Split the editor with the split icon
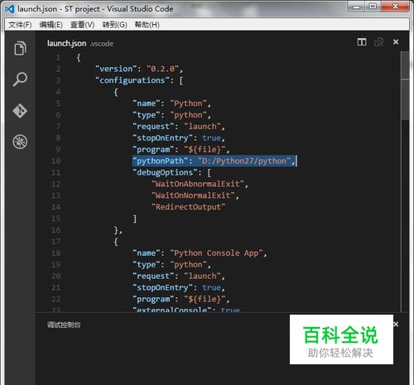Image resolution: width=414 pixels, height=385 pixels. pyautogui.click(x=362, y=42)
